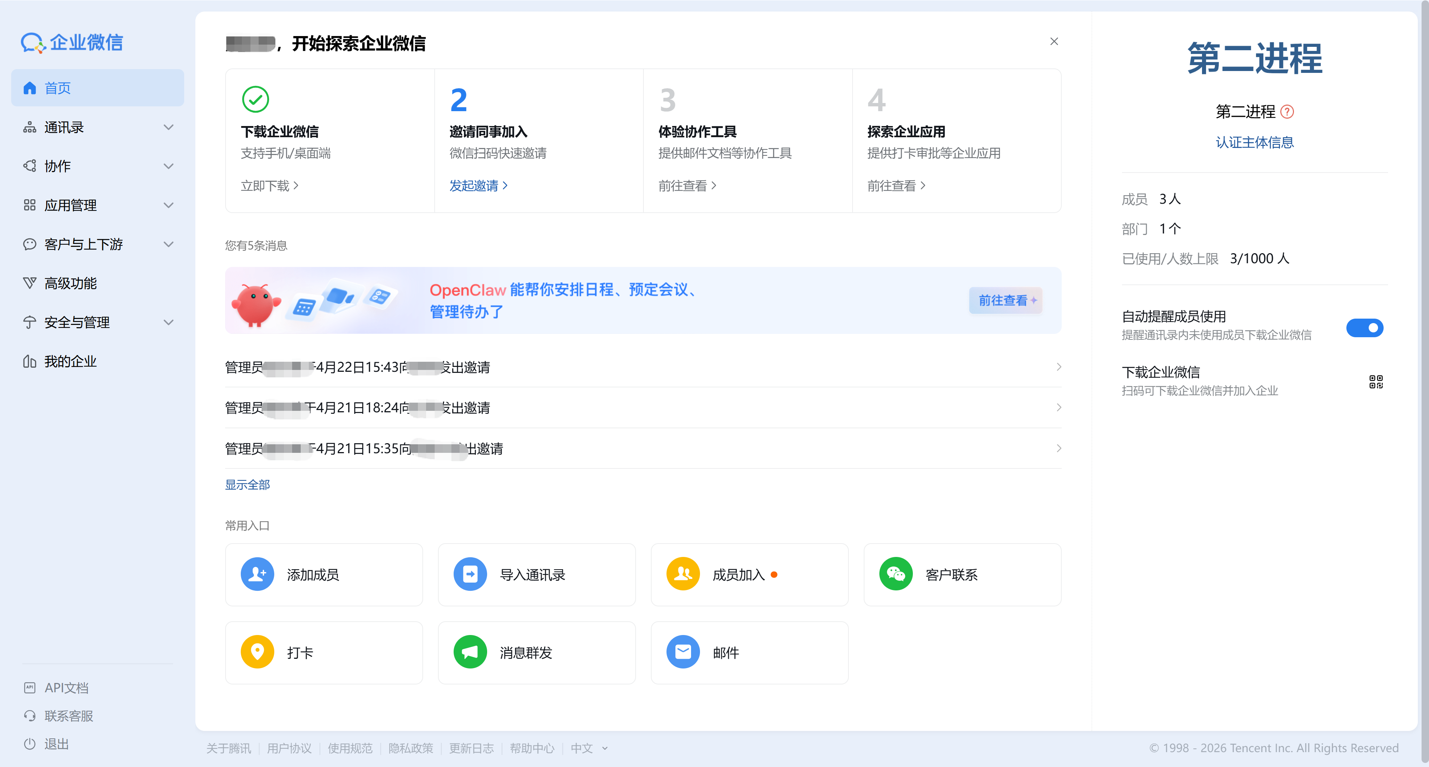Close the 开始探索企业微信 guide panel
This screenshot has height=767, width=1429.
click(x=1054, y=42)
